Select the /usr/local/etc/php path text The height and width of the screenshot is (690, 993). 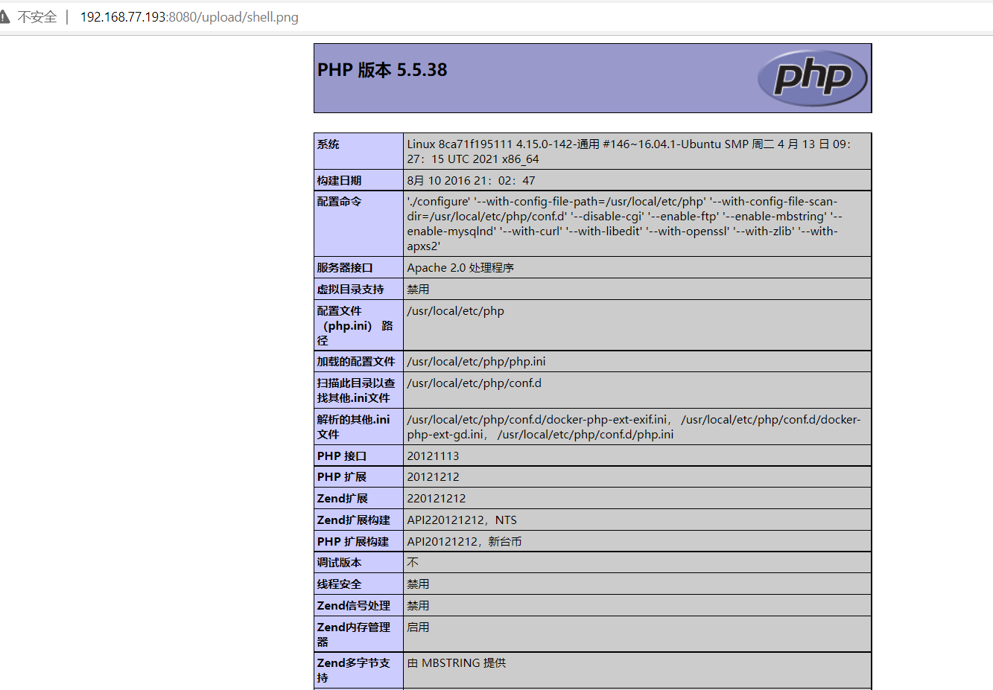point(455,310)
